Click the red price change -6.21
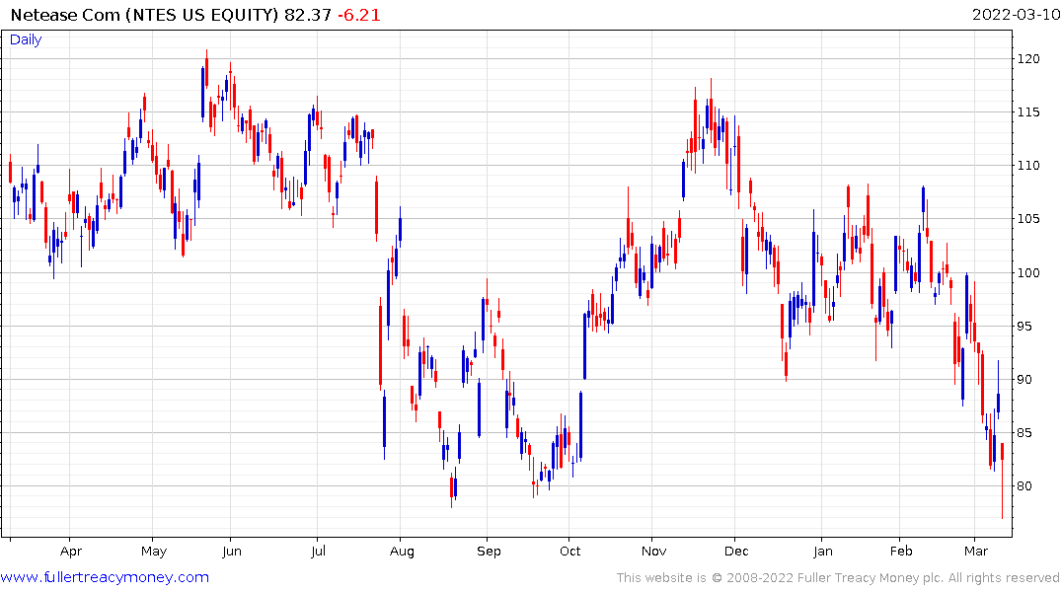1061x592 pixels. click(x=359, y=15)
